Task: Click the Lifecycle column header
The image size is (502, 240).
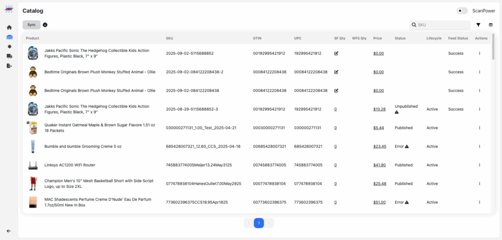Action: pos(434,38)
